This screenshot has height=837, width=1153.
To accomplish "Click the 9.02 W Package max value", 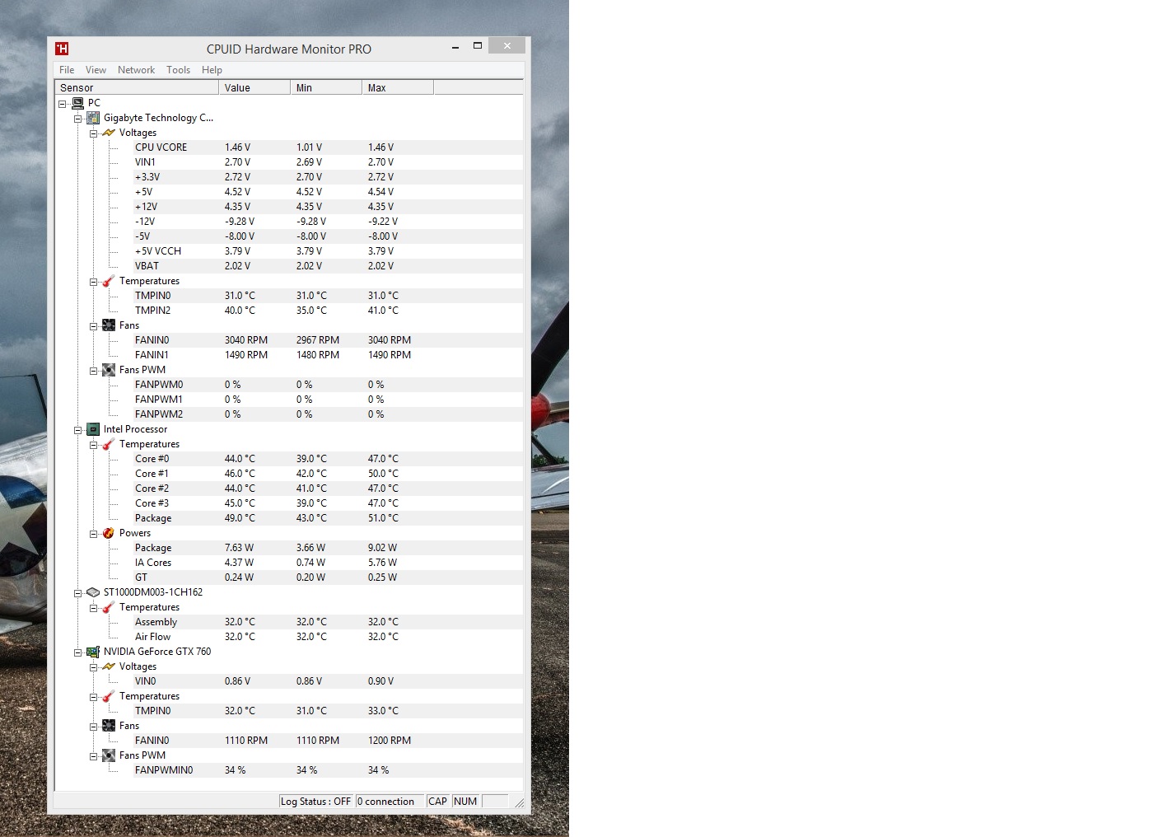I will (x=382, y=548).
